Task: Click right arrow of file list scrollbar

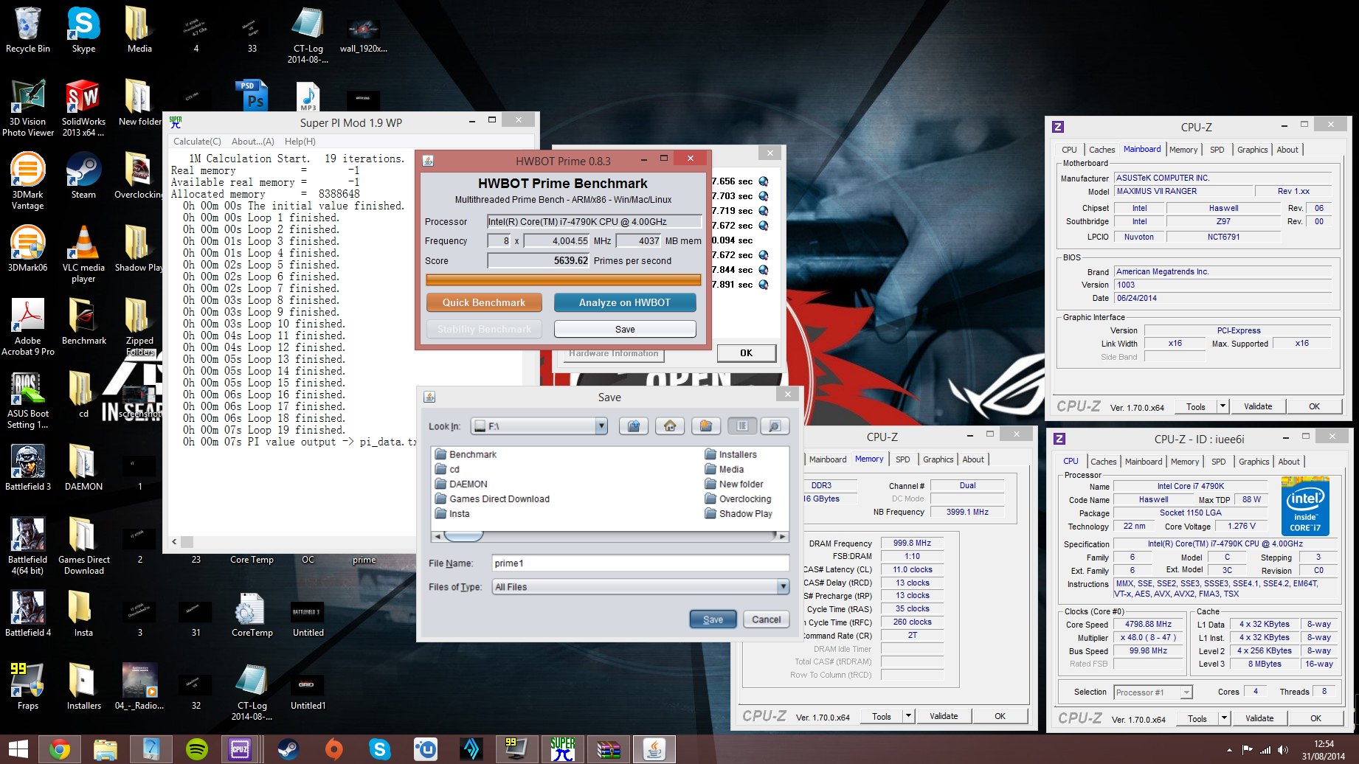Action: 783,536
